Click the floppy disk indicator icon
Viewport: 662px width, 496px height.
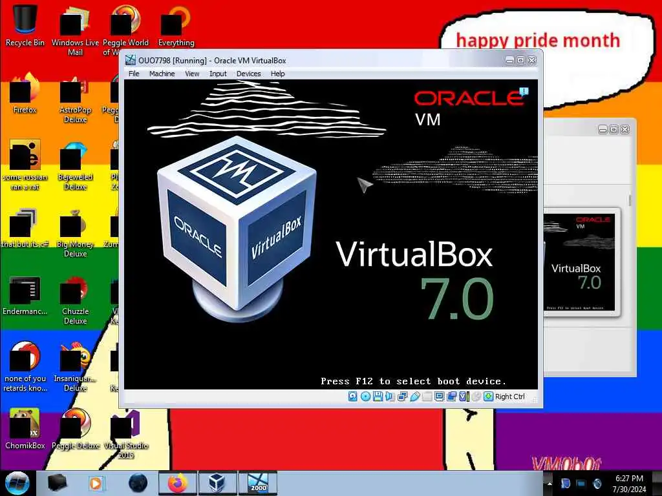378,397
